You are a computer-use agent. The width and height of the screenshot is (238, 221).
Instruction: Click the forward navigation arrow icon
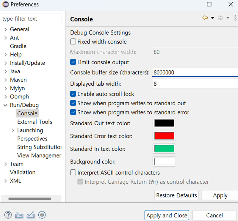coord(220,18)
